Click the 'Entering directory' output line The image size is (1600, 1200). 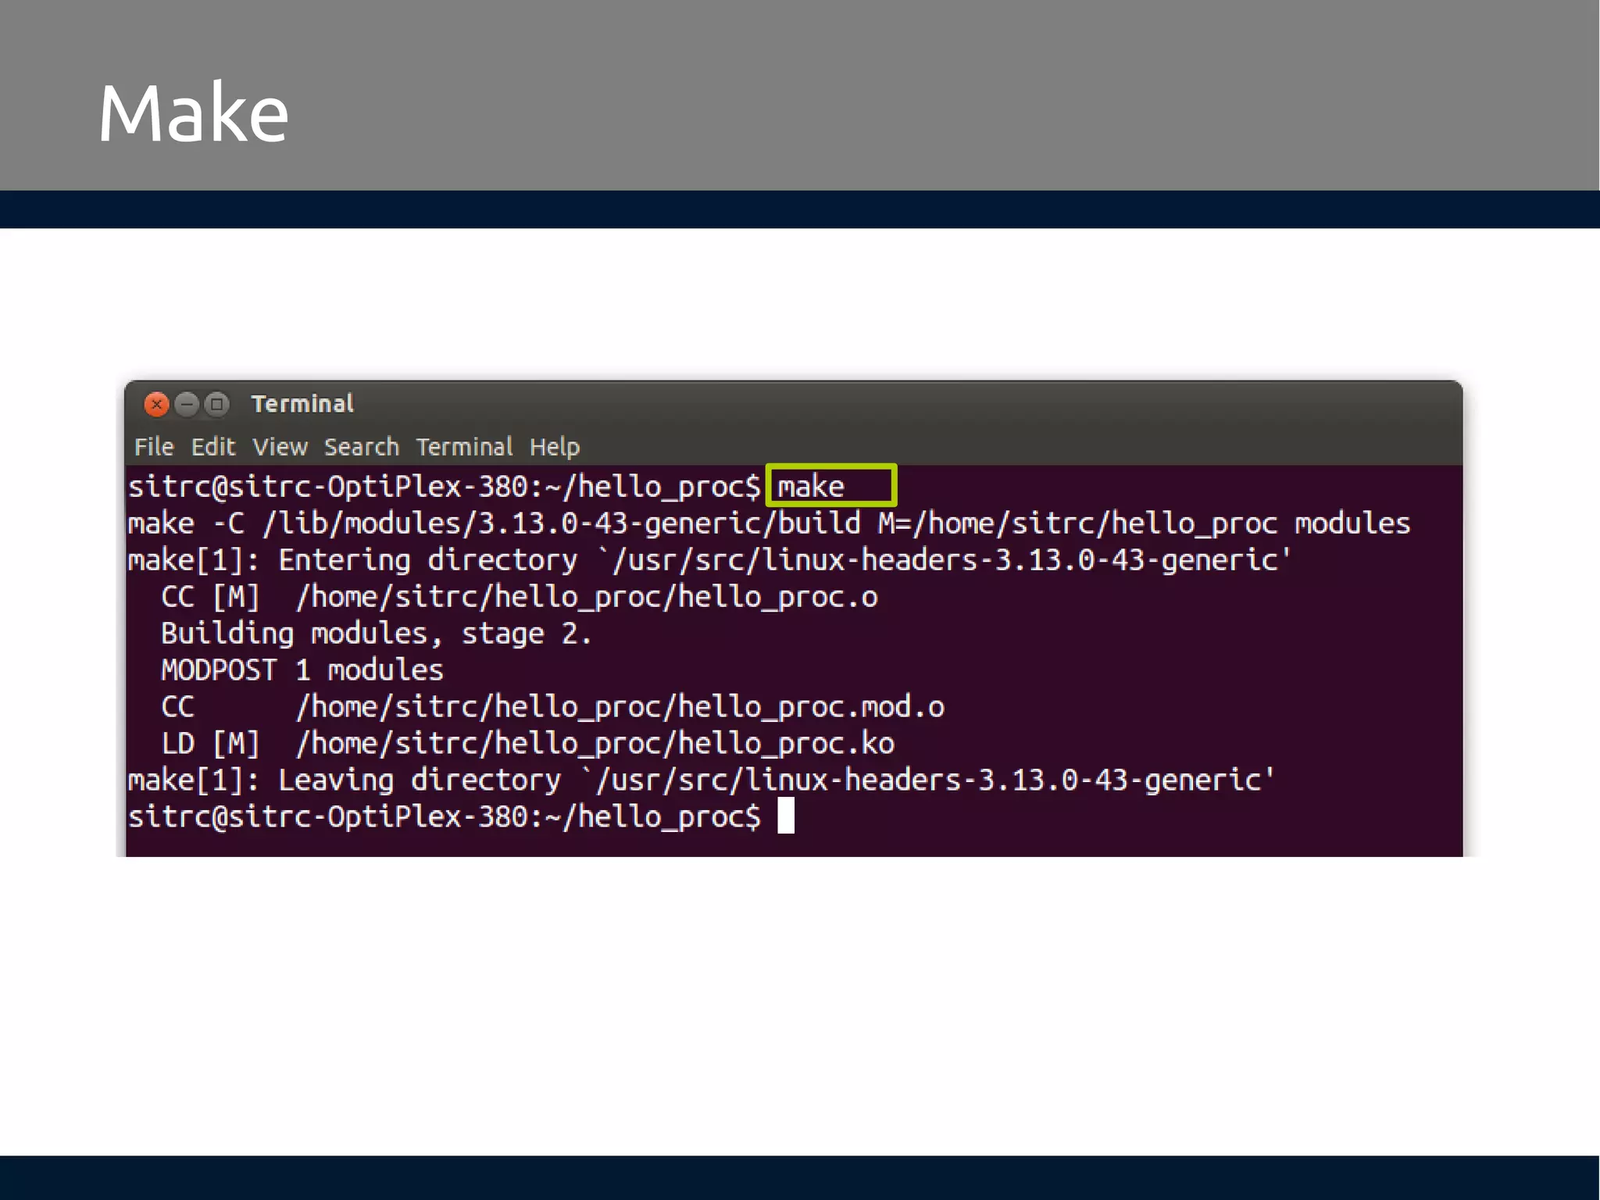[709, 560]
